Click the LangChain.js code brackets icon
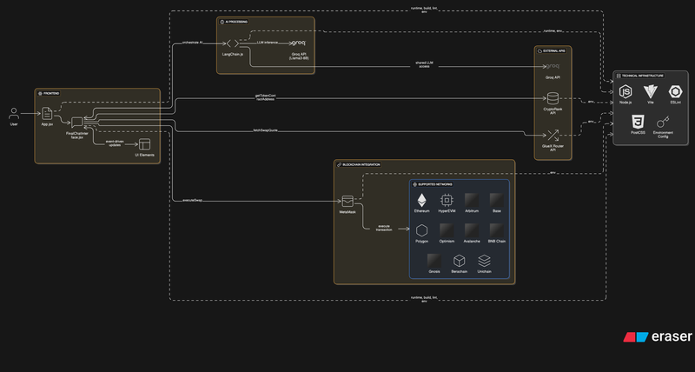This screenshot has width=695, height=372. coord(232,43)
